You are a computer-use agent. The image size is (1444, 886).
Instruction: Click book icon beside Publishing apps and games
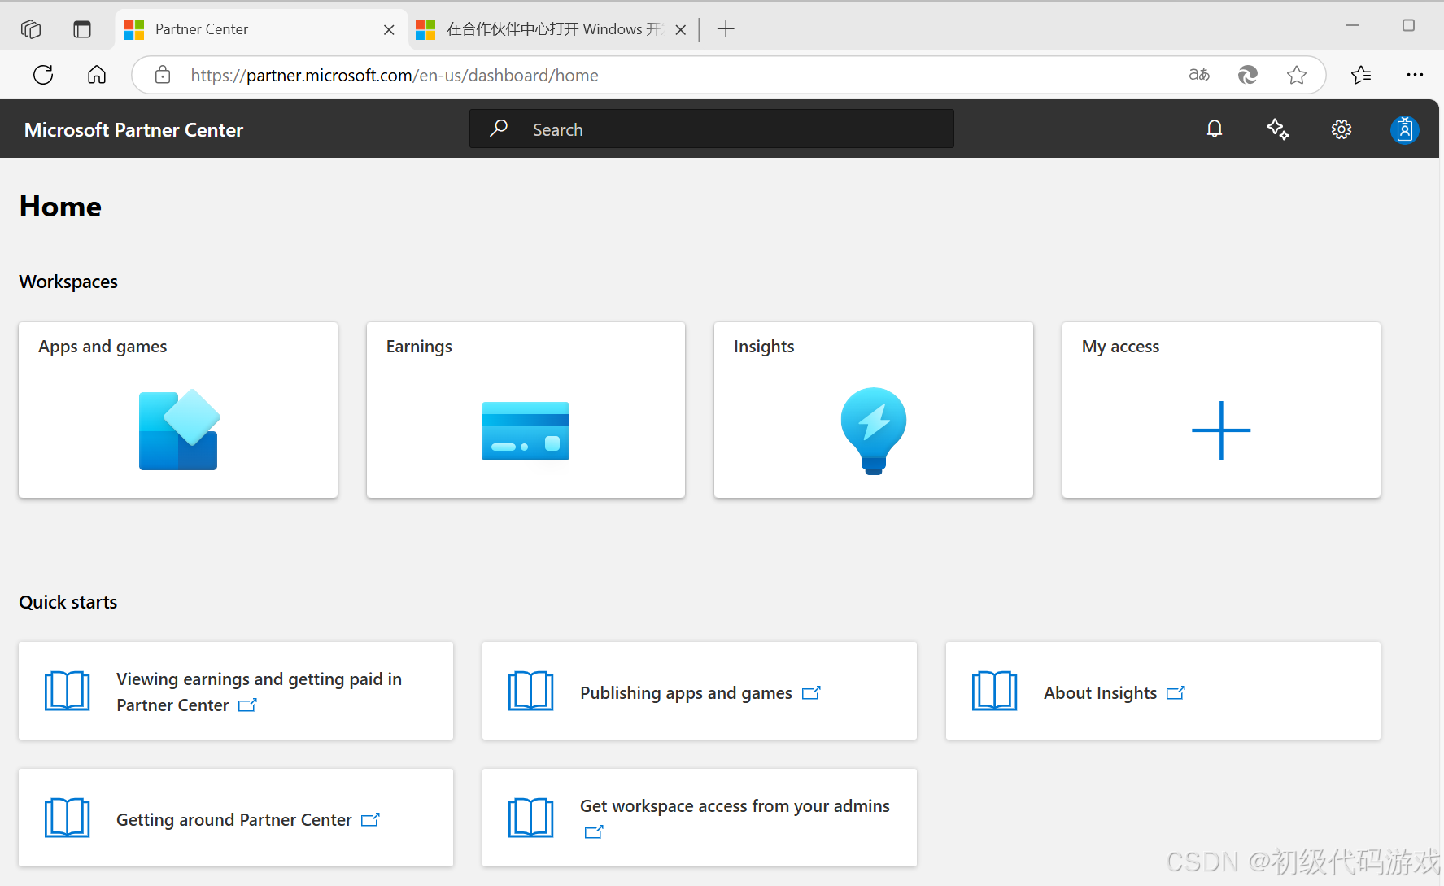(530, 691)
